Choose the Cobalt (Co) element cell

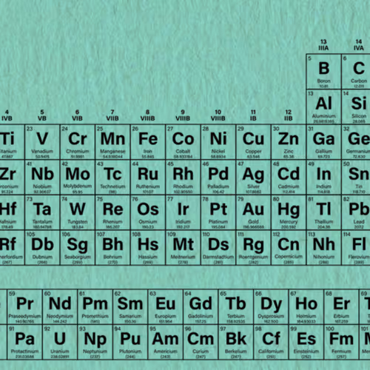coord(183,142)
